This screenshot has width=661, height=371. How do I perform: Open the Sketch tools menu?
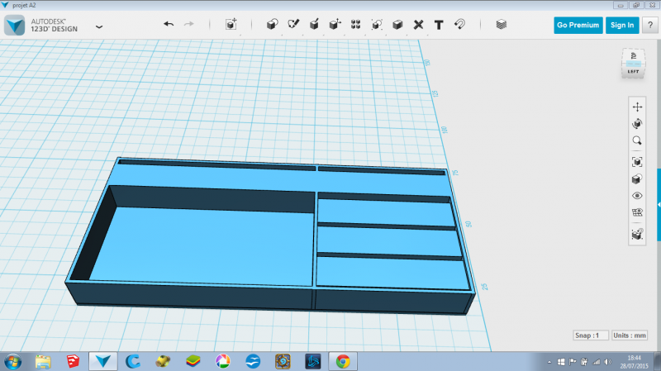point(293,24)
